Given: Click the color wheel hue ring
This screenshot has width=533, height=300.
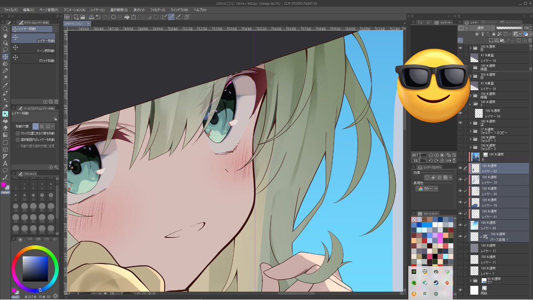Looking at the screenshot, I should click(35, 248).
